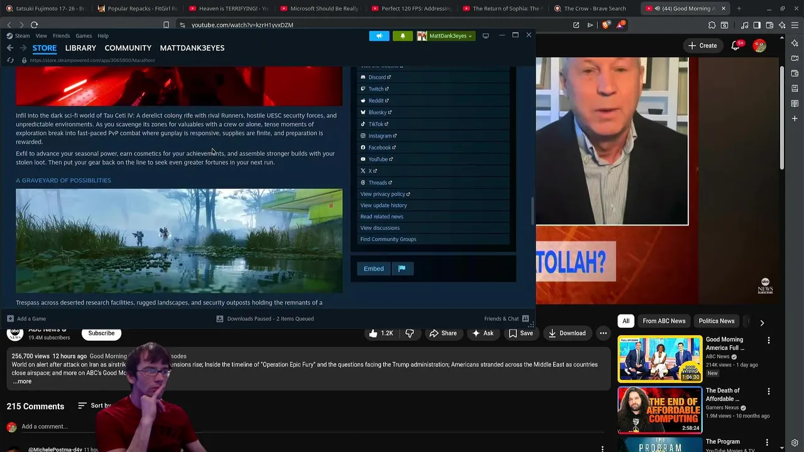Open options for Good Morning America video
Screen dimensions: 804x452
click(768, 340)
